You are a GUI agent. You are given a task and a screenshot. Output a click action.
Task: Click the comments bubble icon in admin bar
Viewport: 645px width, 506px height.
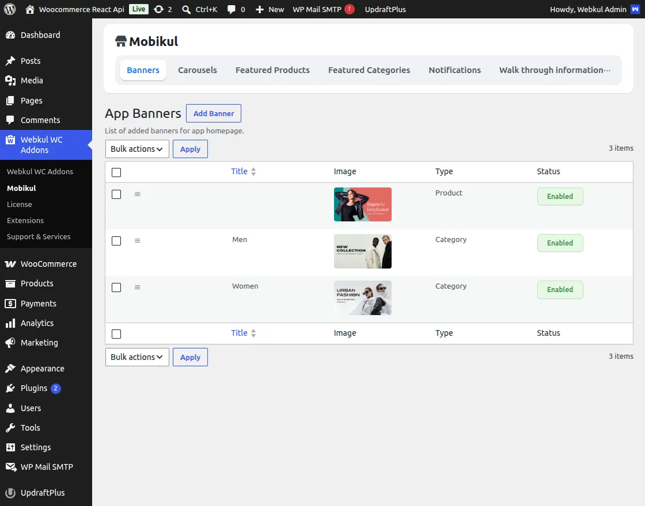[231, 9]
